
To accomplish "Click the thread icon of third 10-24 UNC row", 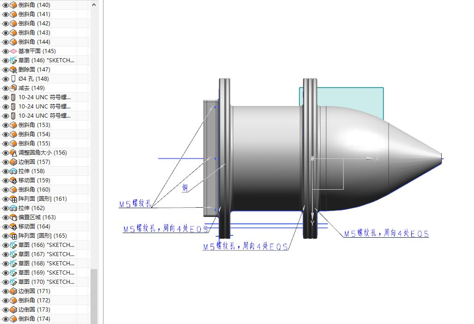I will point(13,116).
